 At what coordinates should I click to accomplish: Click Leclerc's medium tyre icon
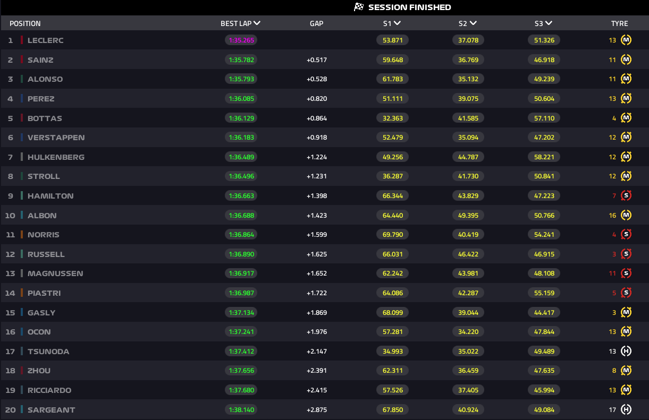point(626,40)
